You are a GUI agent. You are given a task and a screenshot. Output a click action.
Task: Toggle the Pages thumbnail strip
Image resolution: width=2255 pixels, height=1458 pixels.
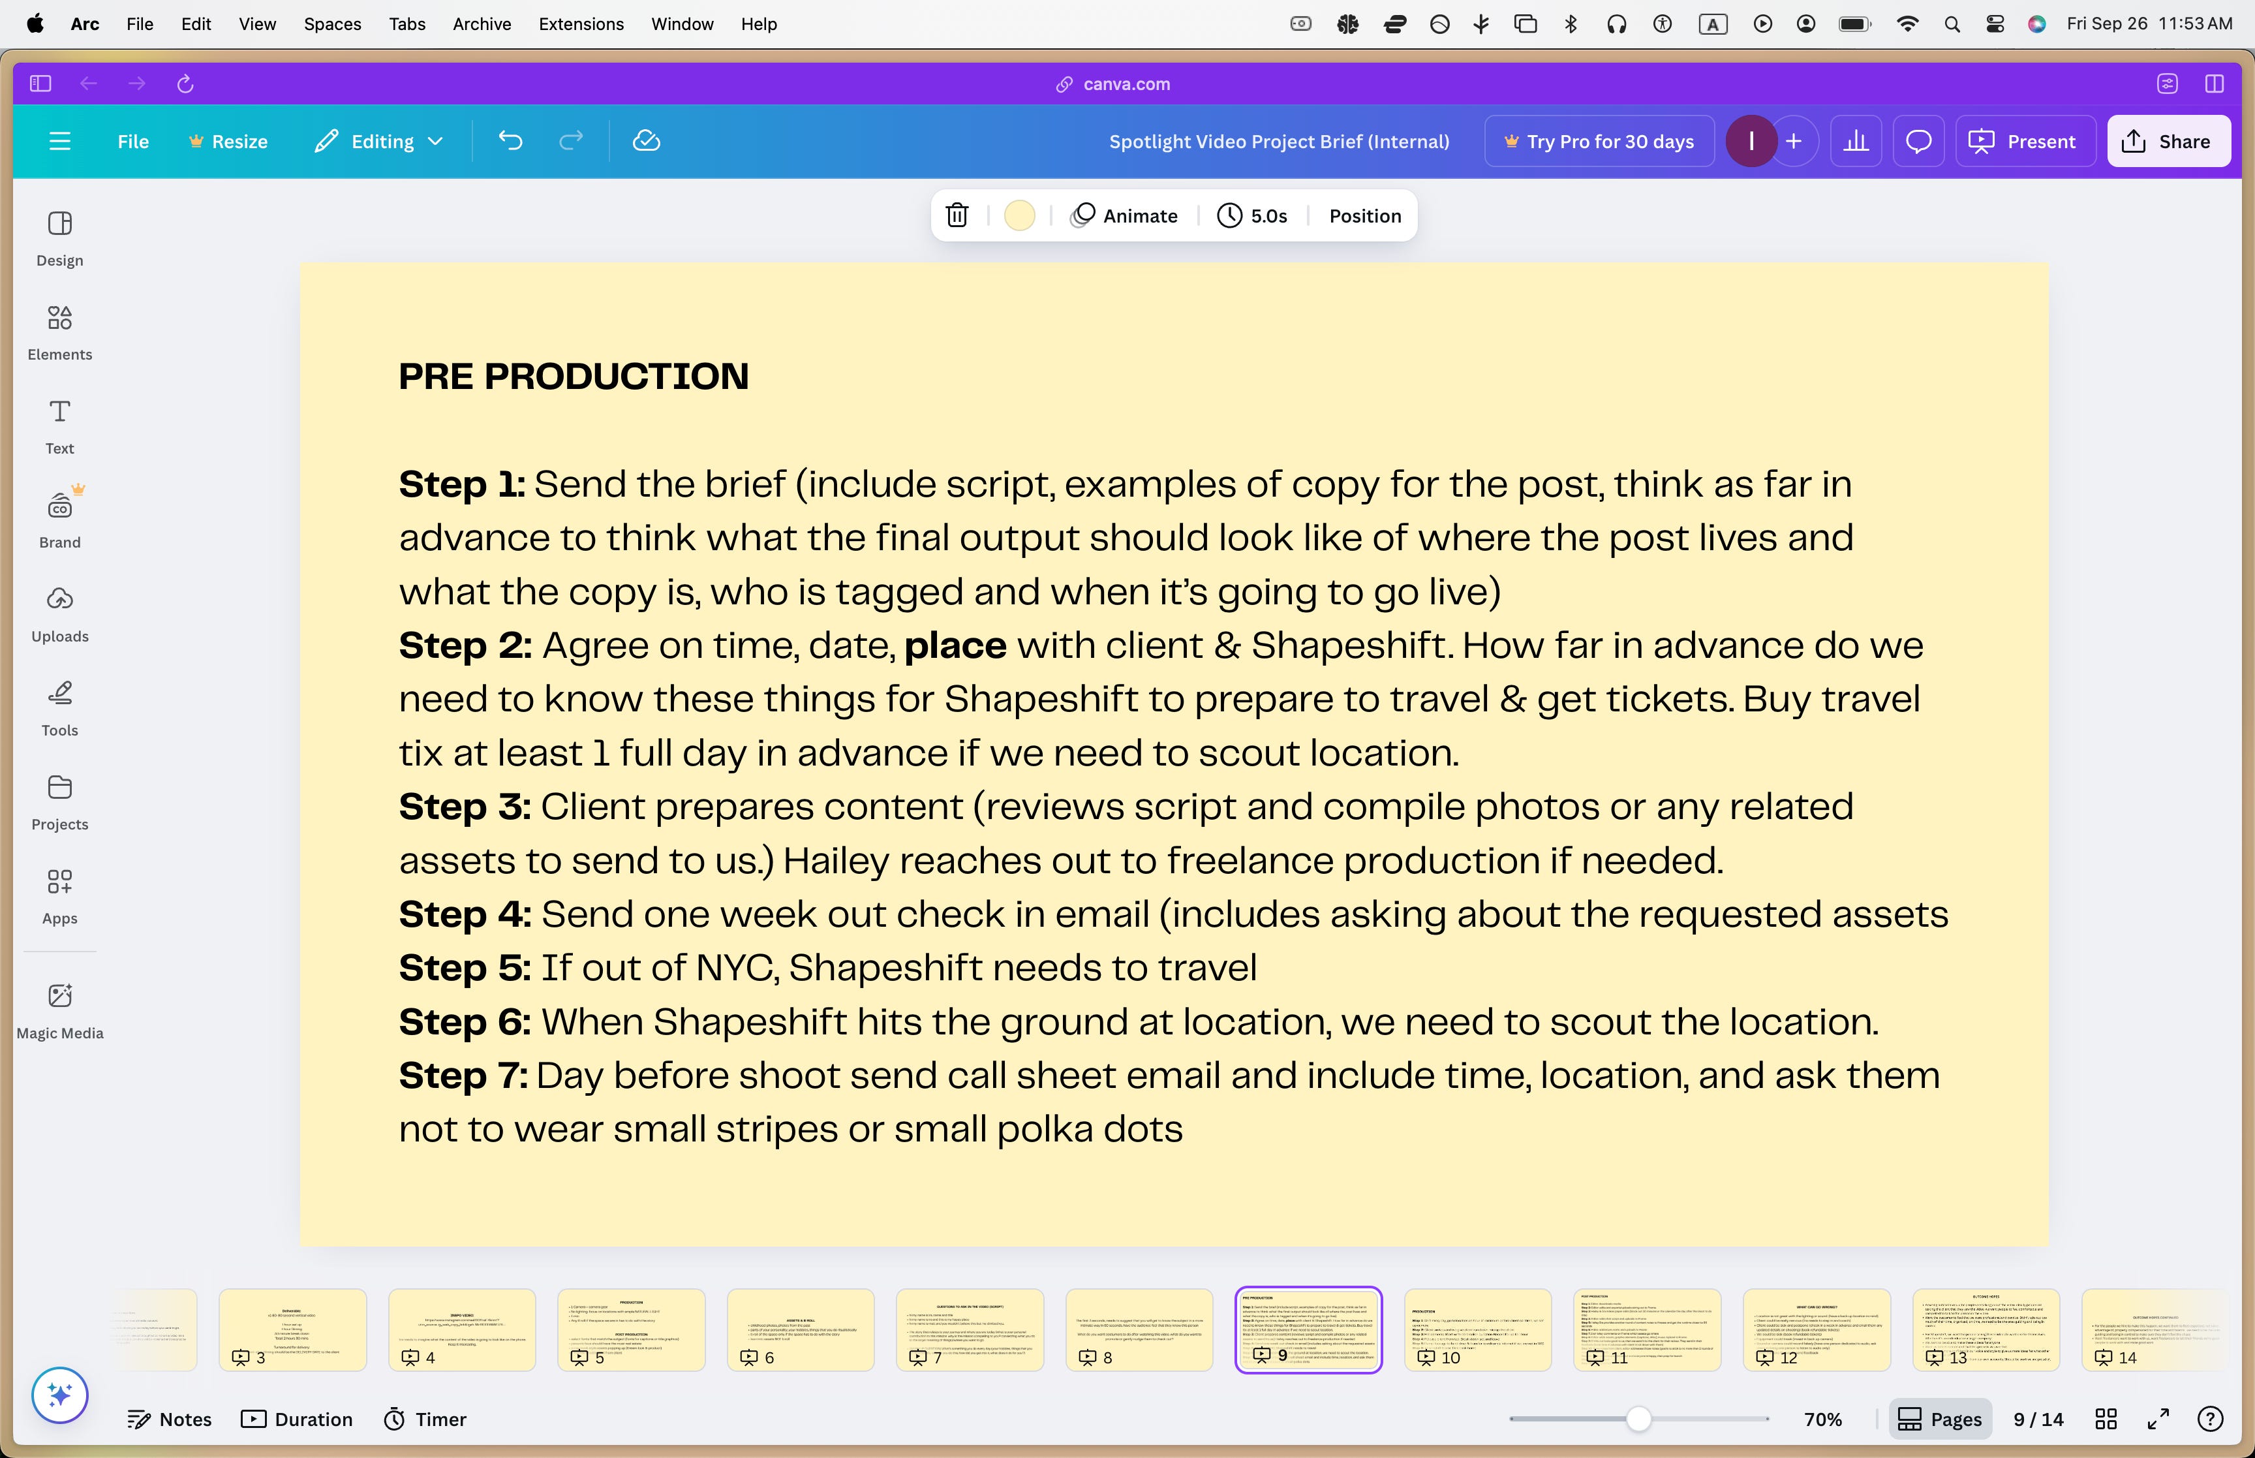point(1940,1418)
